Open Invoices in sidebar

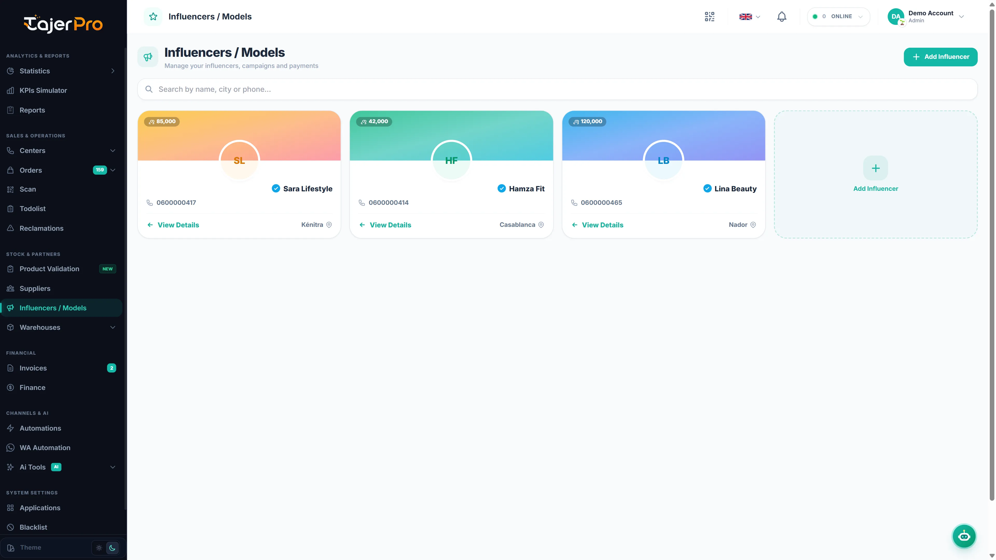pyautogui.click(x=61, y=368)
